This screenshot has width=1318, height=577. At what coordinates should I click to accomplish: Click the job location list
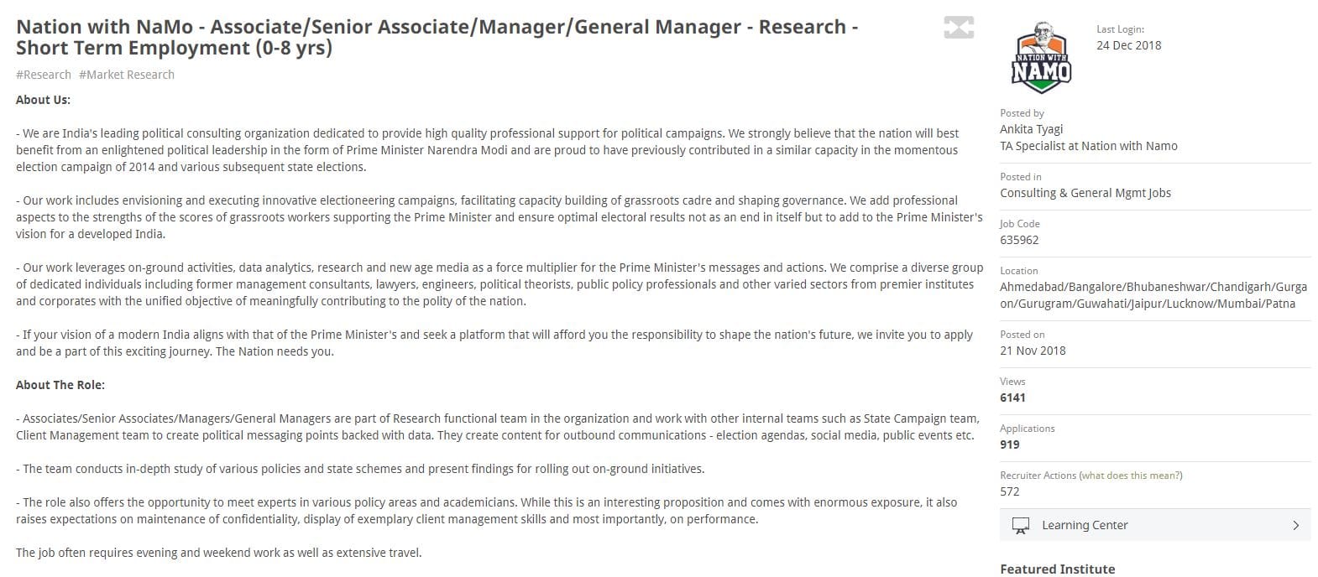pyautogui.click(x=1153, y=295)
